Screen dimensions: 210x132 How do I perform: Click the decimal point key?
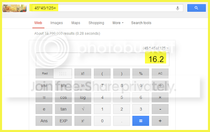click(121, 121)
